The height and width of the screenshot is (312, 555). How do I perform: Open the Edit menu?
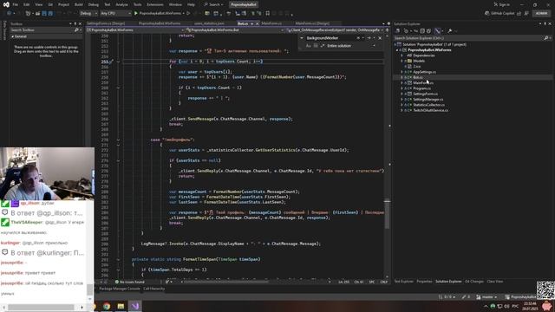coord(27,4)
